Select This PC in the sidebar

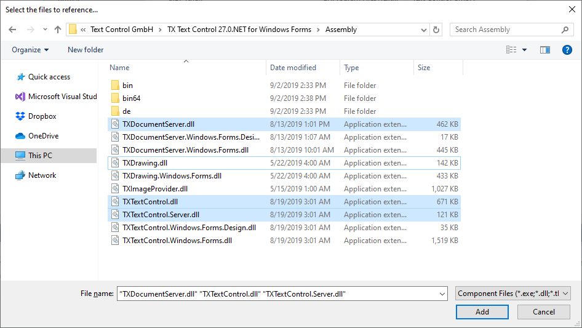tap(49, 156)
